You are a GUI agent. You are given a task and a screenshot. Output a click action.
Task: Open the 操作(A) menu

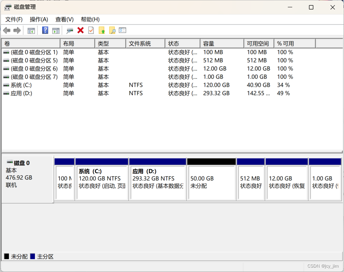point(39,20)
